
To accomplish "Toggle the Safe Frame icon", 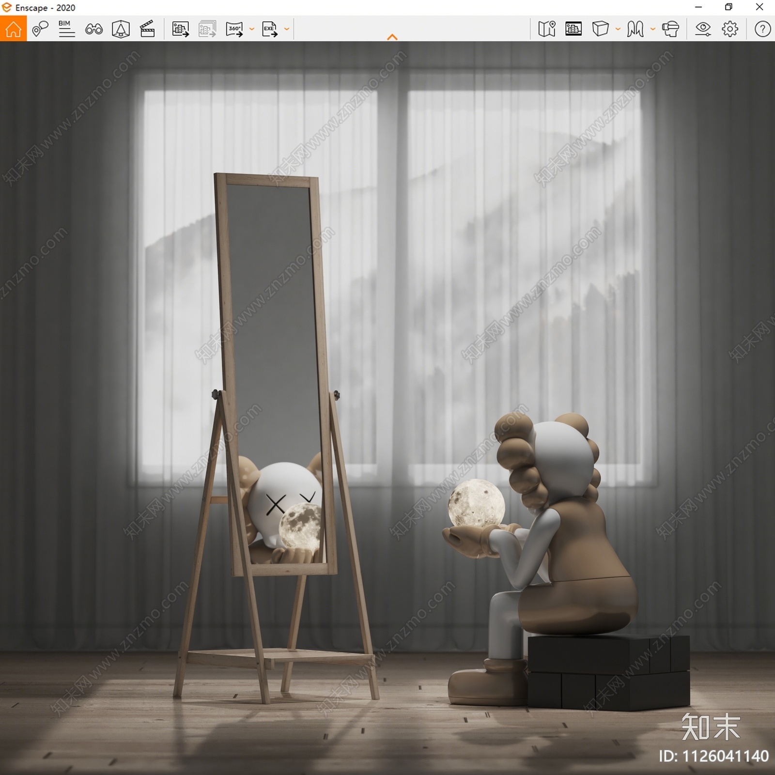I will (573, 29).
